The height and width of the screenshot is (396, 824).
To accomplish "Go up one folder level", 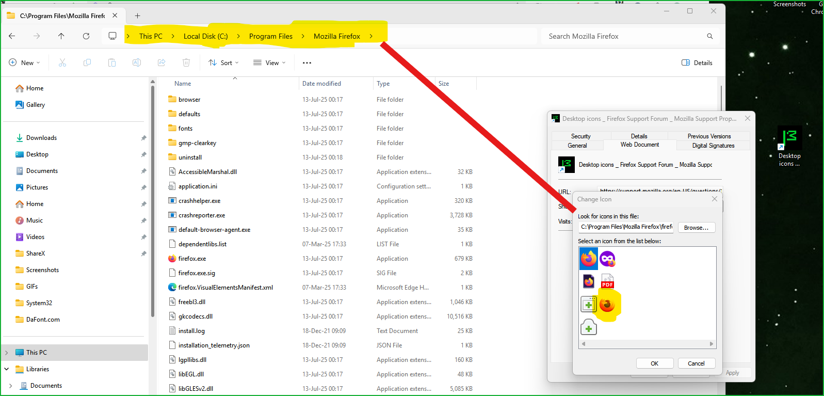I will click(x=61, y=36).
